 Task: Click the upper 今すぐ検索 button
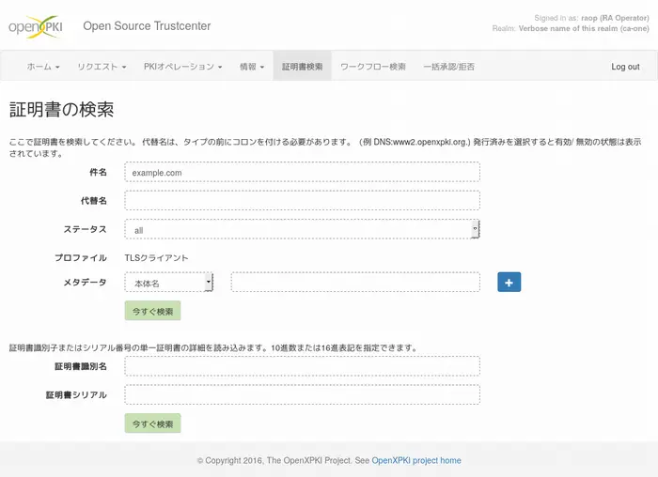pyautogui.click(x=152, y=311)
